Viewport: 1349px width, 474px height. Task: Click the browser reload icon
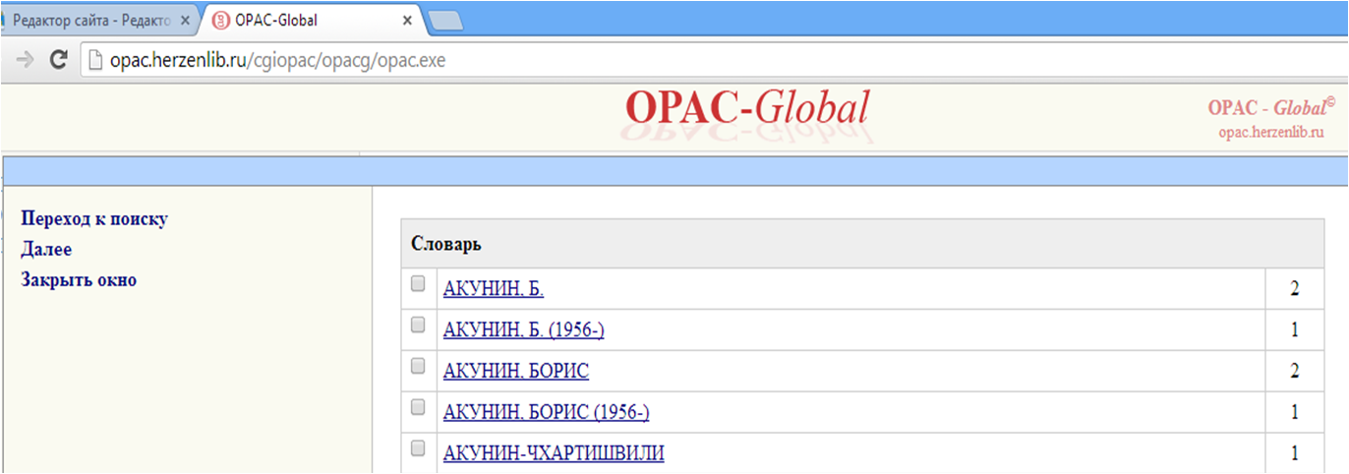pos(58,60)
